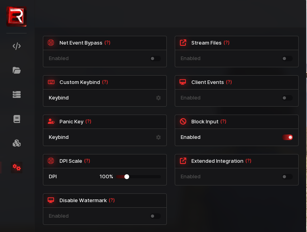Open the book icon in the sidebar
This screenshot has height=232, width=307.
(17, 119)
